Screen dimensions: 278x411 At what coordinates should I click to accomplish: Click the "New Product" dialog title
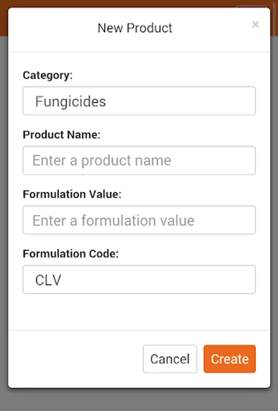[135, 28]
